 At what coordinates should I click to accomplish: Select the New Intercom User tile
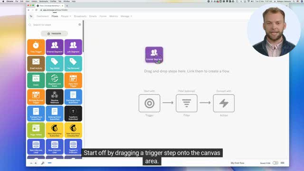point(55,147)
